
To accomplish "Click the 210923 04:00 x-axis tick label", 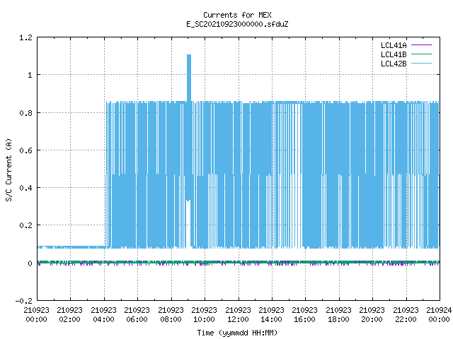I will pos(103,314).
